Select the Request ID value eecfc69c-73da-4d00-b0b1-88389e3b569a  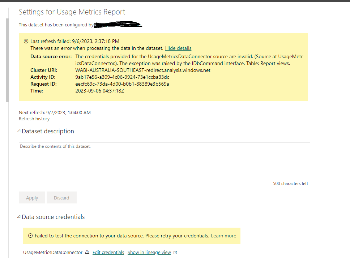pos(122,84)
